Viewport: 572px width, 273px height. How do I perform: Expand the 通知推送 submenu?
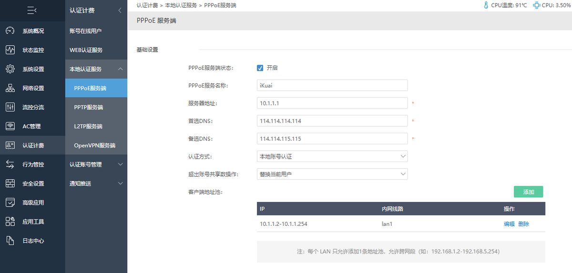[96, 183]
